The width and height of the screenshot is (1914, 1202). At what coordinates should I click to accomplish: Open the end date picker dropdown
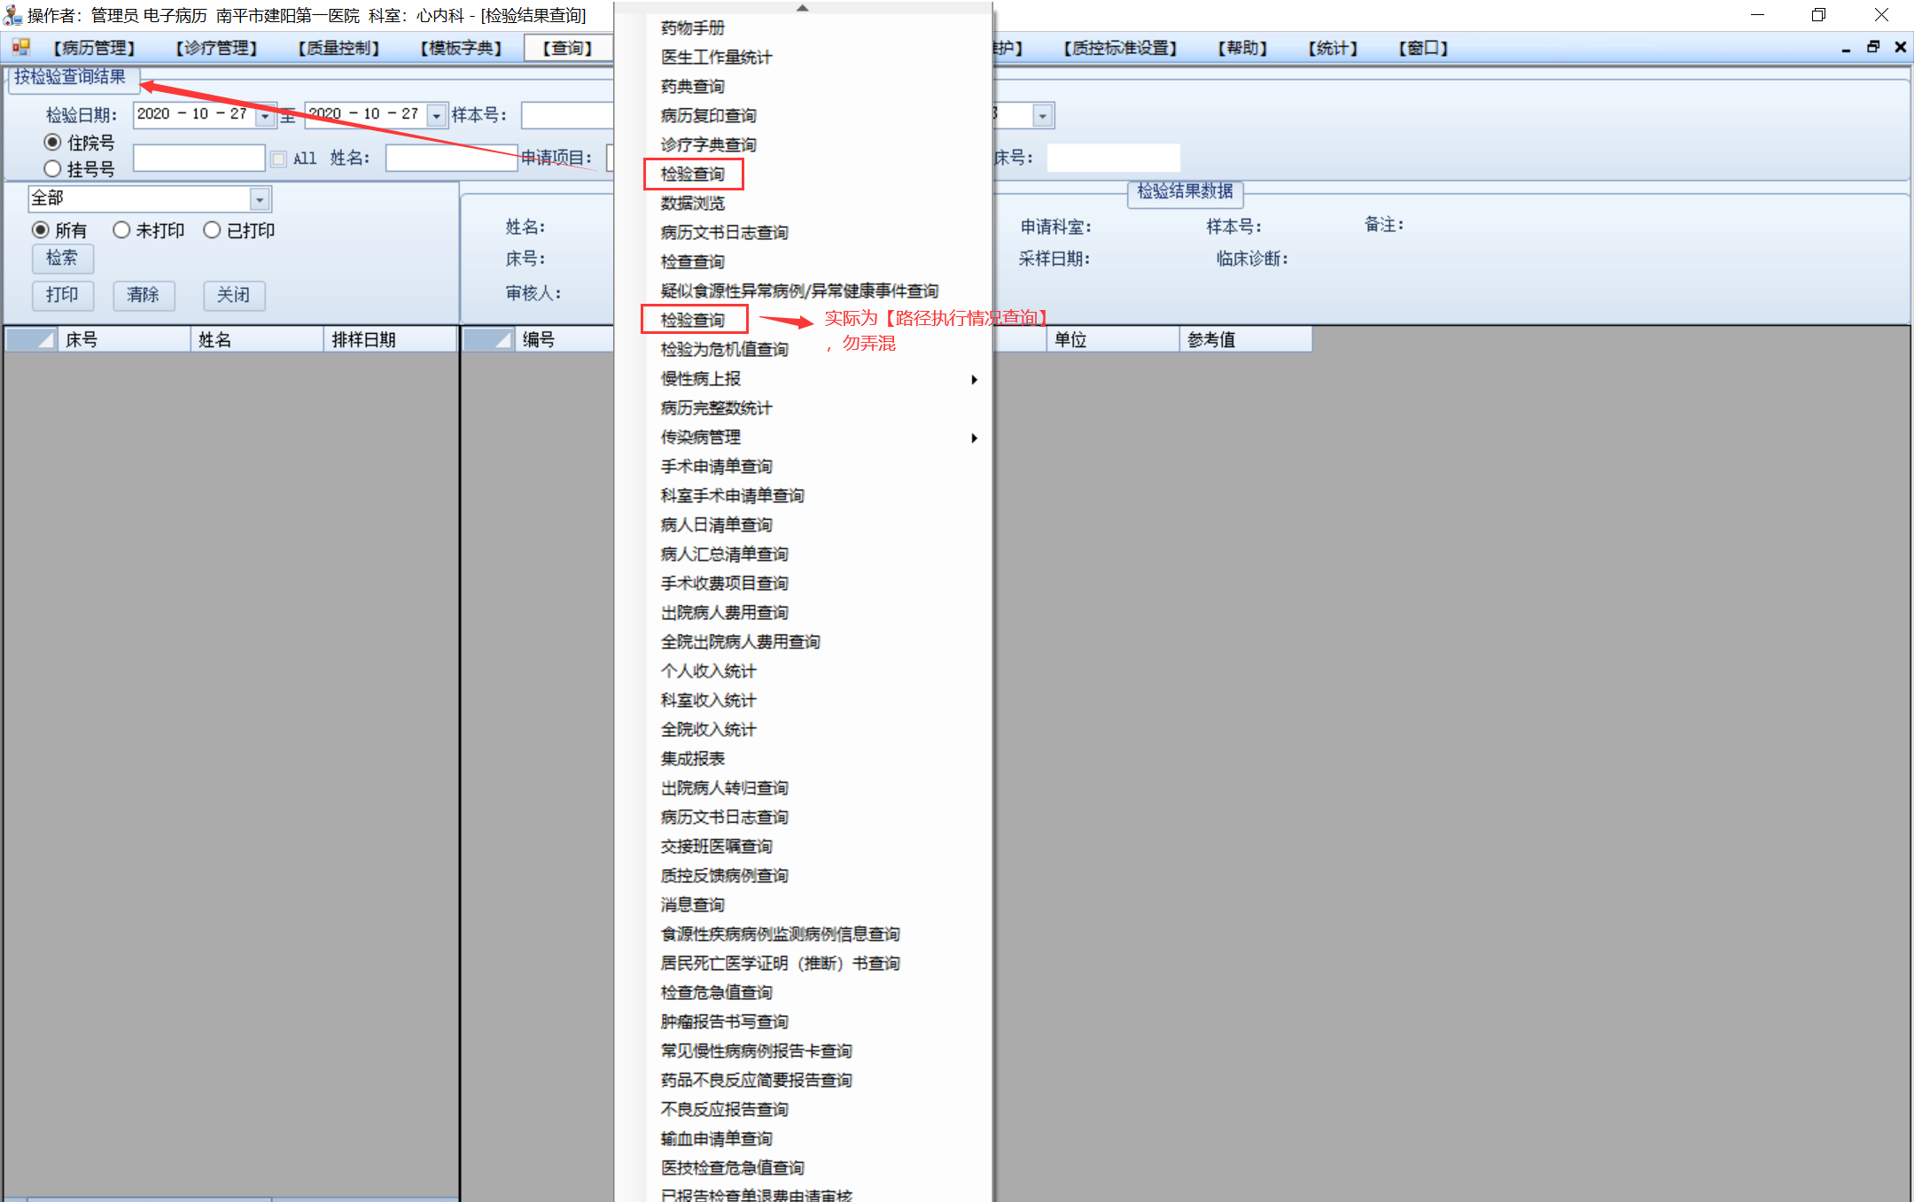coord(436,115)
